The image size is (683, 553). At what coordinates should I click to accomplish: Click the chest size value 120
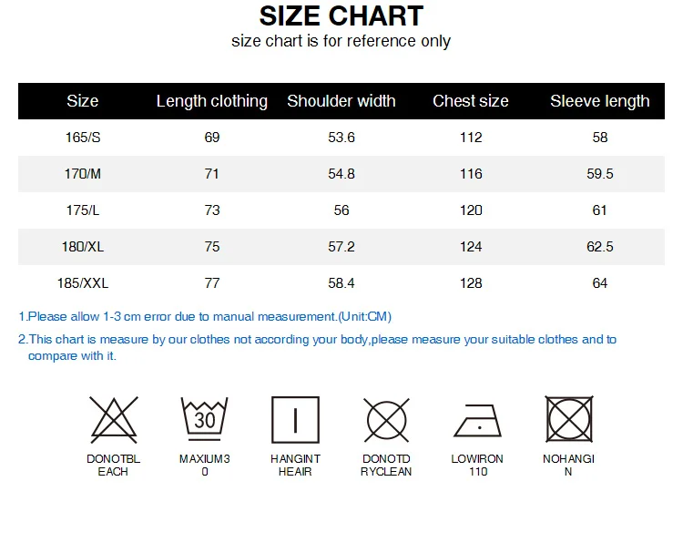[x=471, y=210]
